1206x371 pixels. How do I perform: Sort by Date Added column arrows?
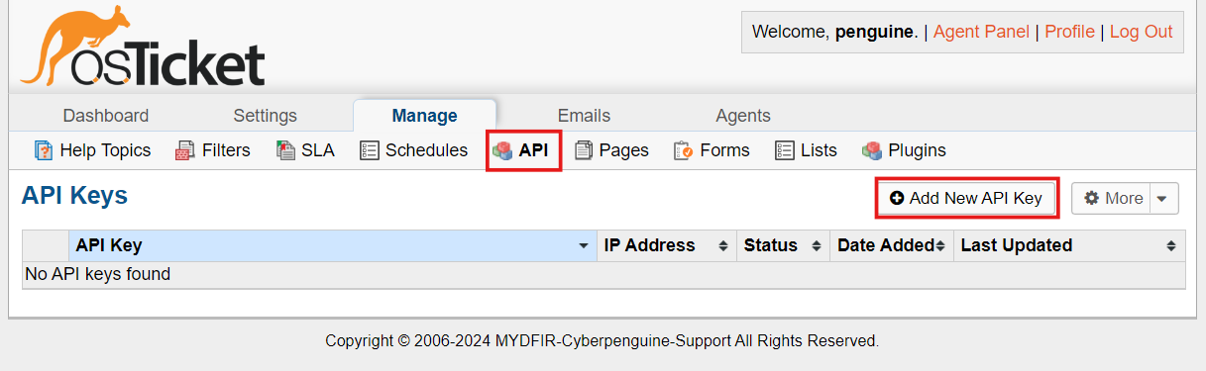coord(940,246)
